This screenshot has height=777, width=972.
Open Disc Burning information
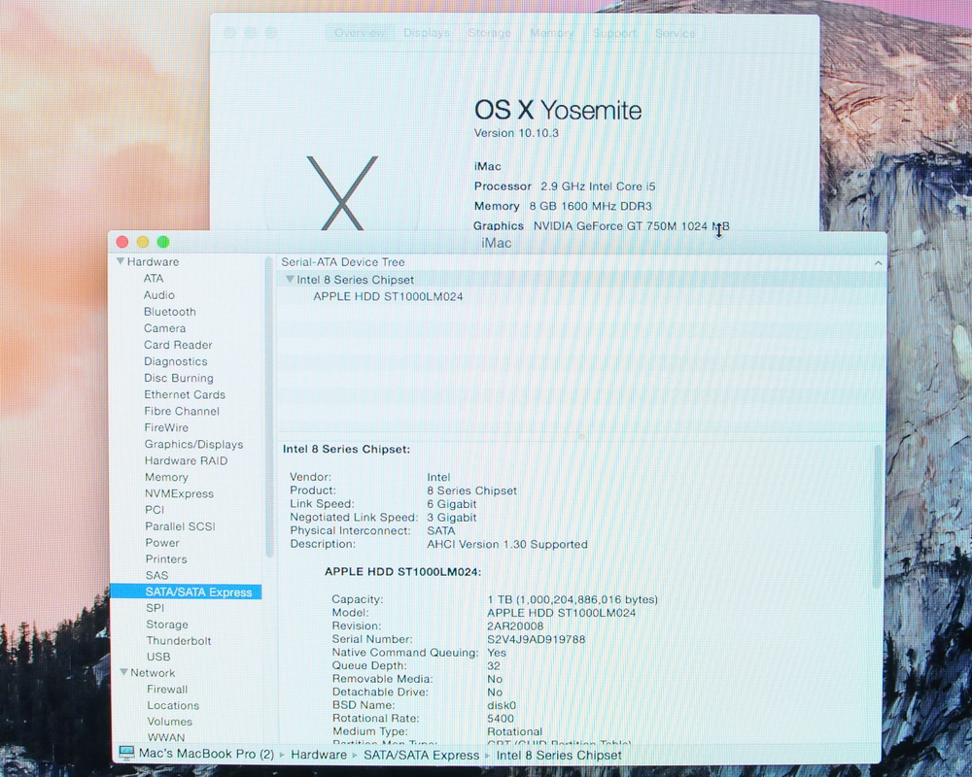pos(179,378)
